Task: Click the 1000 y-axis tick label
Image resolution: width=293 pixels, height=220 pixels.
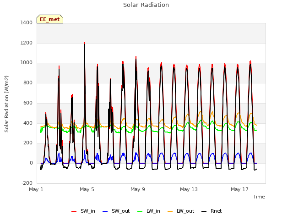Action: click(x=27, y=63)
